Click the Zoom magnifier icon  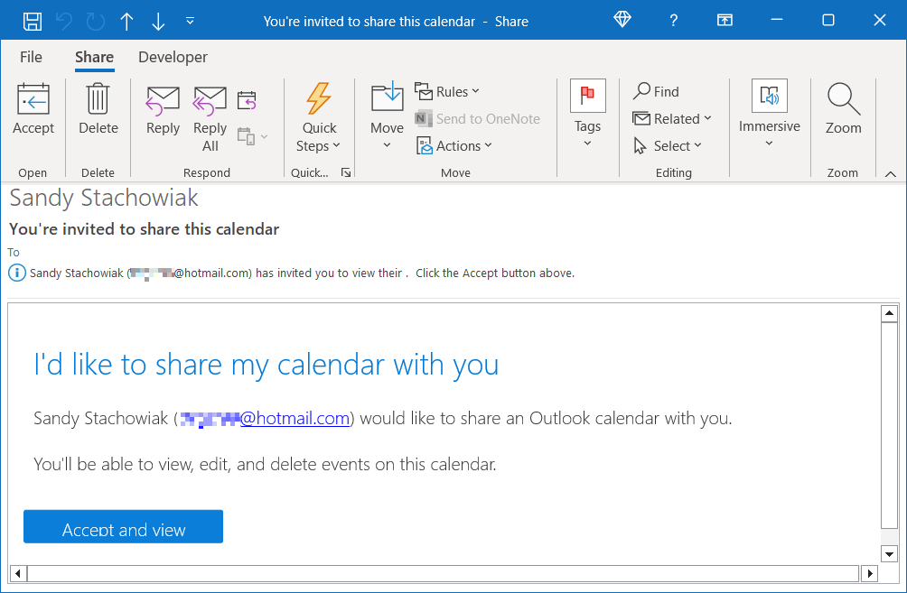[x=843, y=101]
